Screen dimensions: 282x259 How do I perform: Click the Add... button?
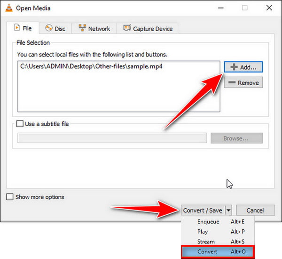point(243,67)
